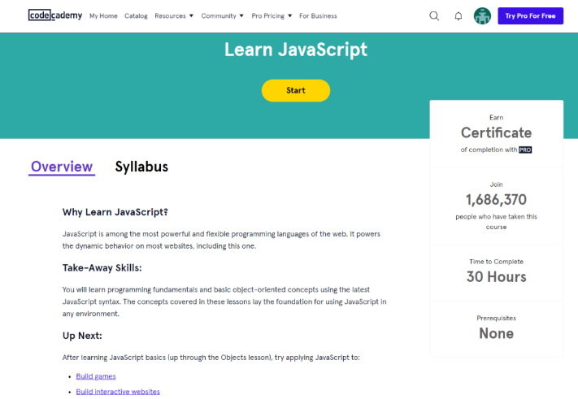Screen dimensions: 578x399
Task: Click the 1,686,370 learner count
Action: click(x=496, y=200)
